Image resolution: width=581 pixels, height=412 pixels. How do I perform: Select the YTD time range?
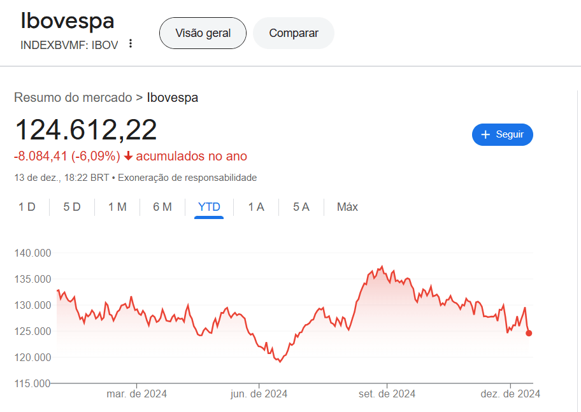(209, 207)
